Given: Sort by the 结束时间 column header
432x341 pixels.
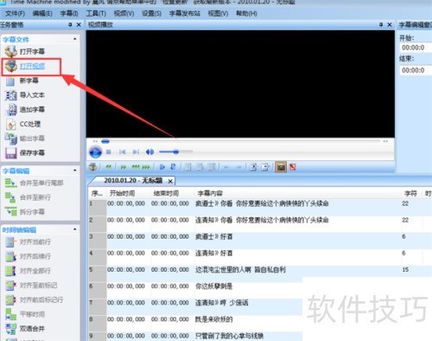Looking at the screenshot, I should coord(166,193).
